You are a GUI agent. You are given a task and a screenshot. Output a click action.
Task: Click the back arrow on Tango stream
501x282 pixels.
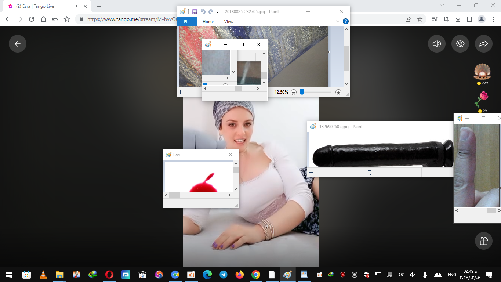coord(18,44)
